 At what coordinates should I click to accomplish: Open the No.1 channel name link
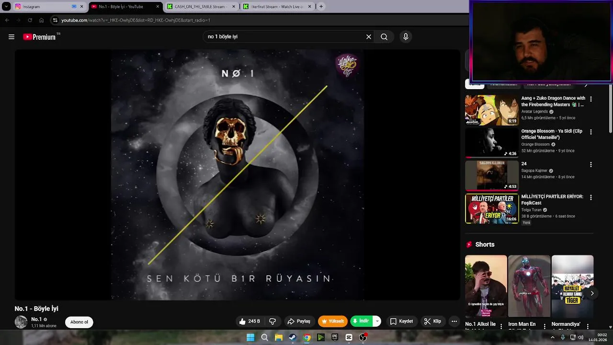click(x=36, y=320)
